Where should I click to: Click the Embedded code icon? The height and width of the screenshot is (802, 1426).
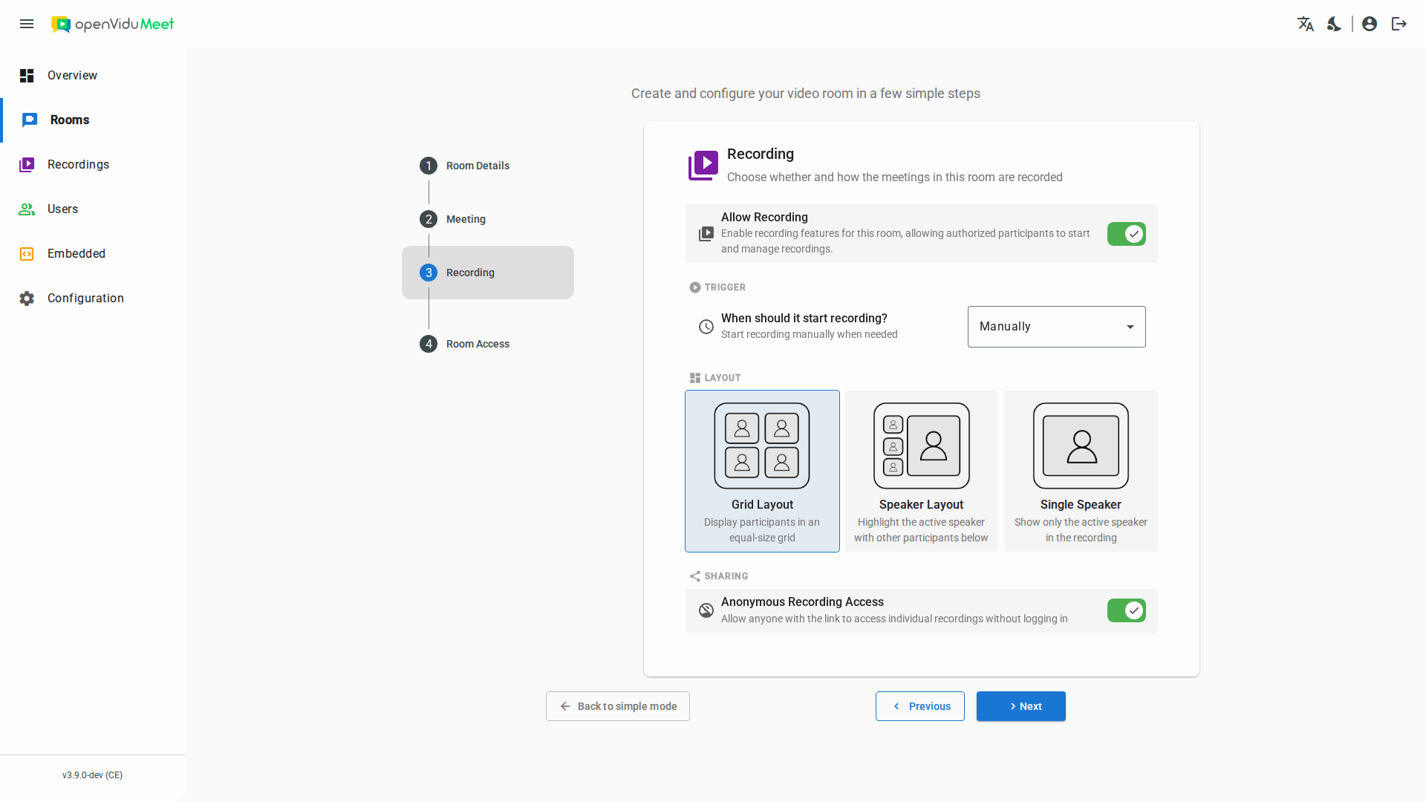click(x=27, y=254)
